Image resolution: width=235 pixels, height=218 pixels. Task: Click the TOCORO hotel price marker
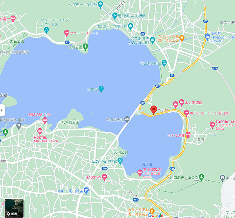coord(212,125)
